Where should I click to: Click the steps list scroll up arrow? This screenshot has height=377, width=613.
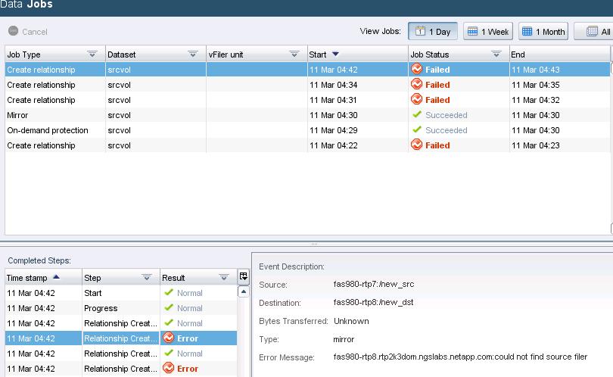coord(243,291)
